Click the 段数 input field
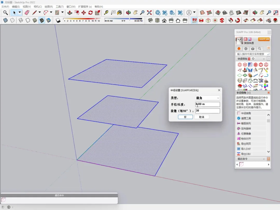The height and width of the screenshot is (210, 280). coord(207,111)
